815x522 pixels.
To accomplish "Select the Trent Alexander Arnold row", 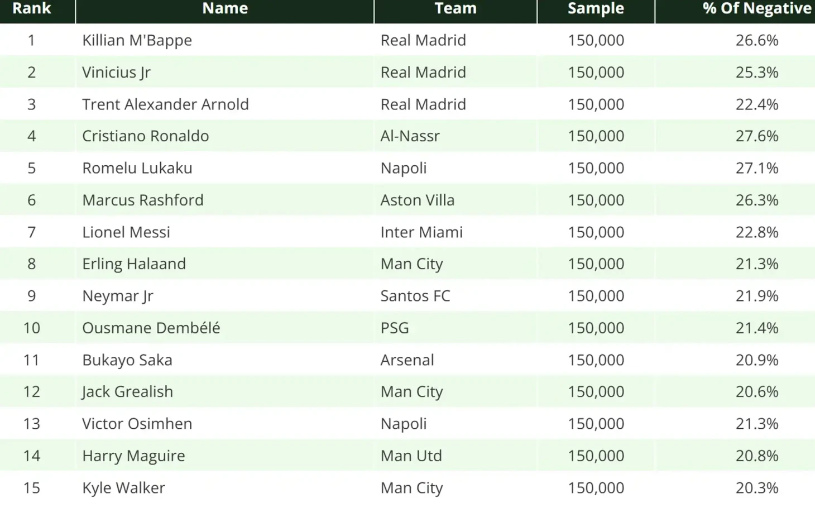I will point(407,104).
